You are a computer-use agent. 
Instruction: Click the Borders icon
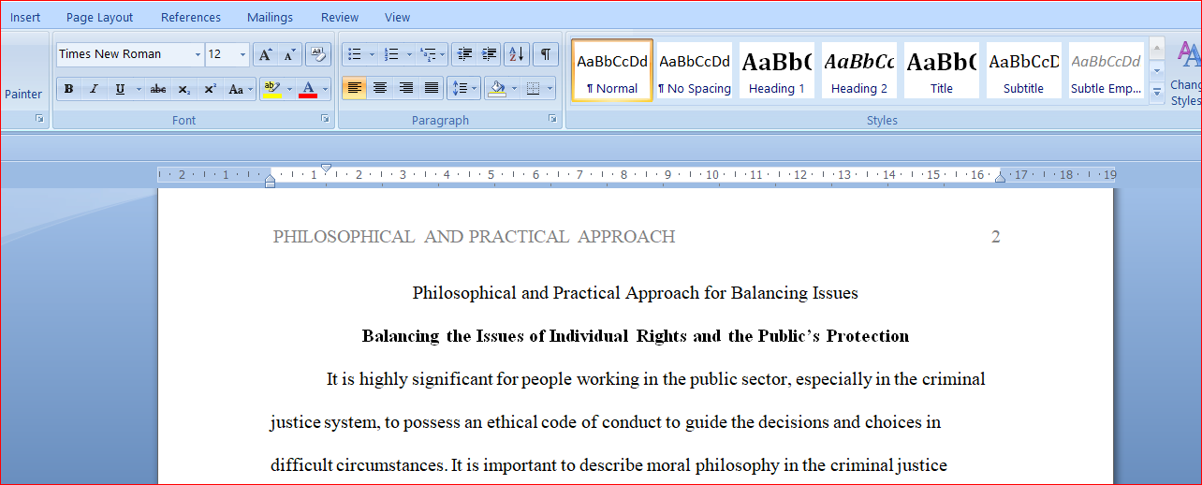(534, 89)
